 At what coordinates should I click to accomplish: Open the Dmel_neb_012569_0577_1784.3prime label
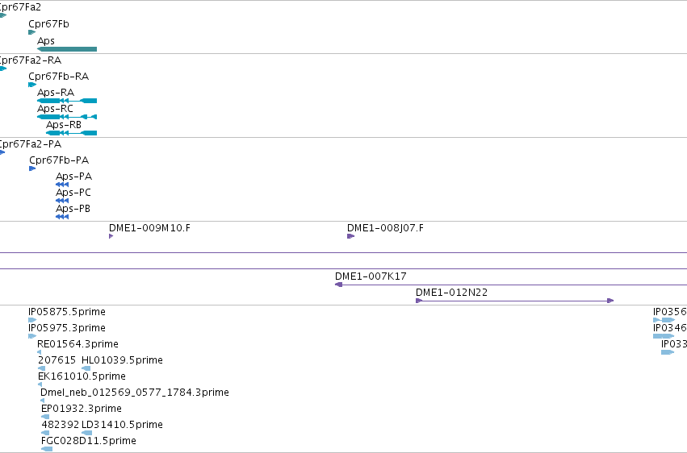135,393
